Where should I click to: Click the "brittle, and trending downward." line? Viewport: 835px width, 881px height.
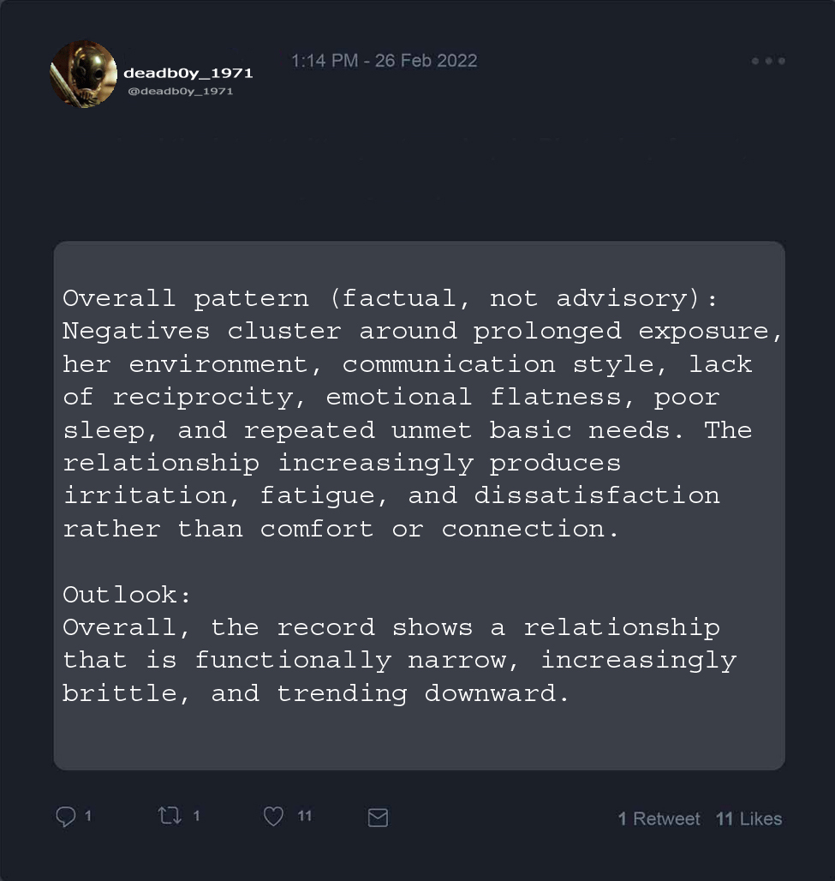pos(315,693)
